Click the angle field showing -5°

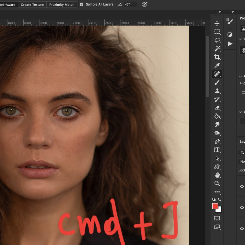tap(130, 5)
